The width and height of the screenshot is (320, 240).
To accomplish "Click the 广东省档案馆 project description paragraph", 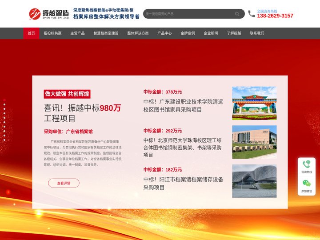I will tap(83, 153).
